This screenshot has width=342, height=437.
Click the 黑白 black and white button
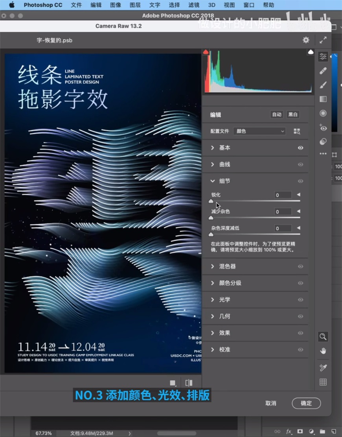[293, 114]
